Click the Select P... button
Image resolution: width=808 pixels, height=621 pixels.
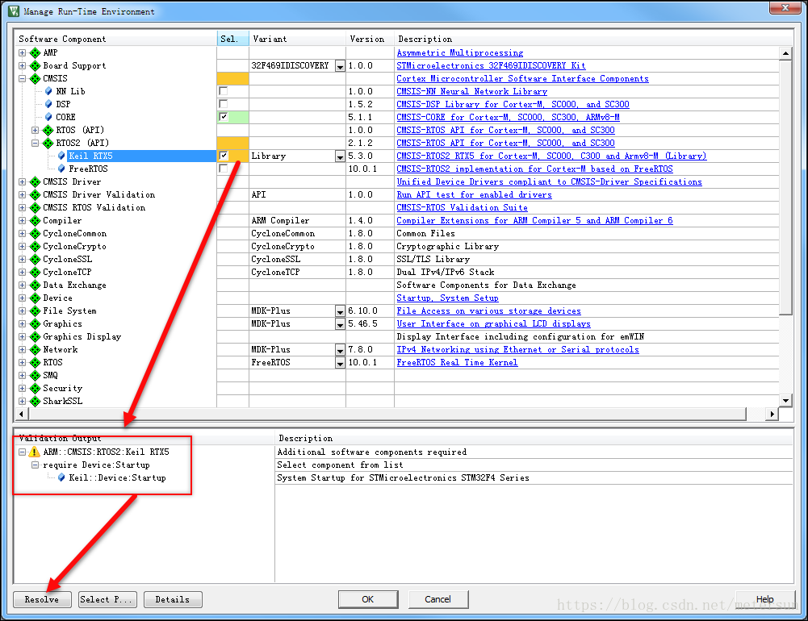tap(107, 599)
